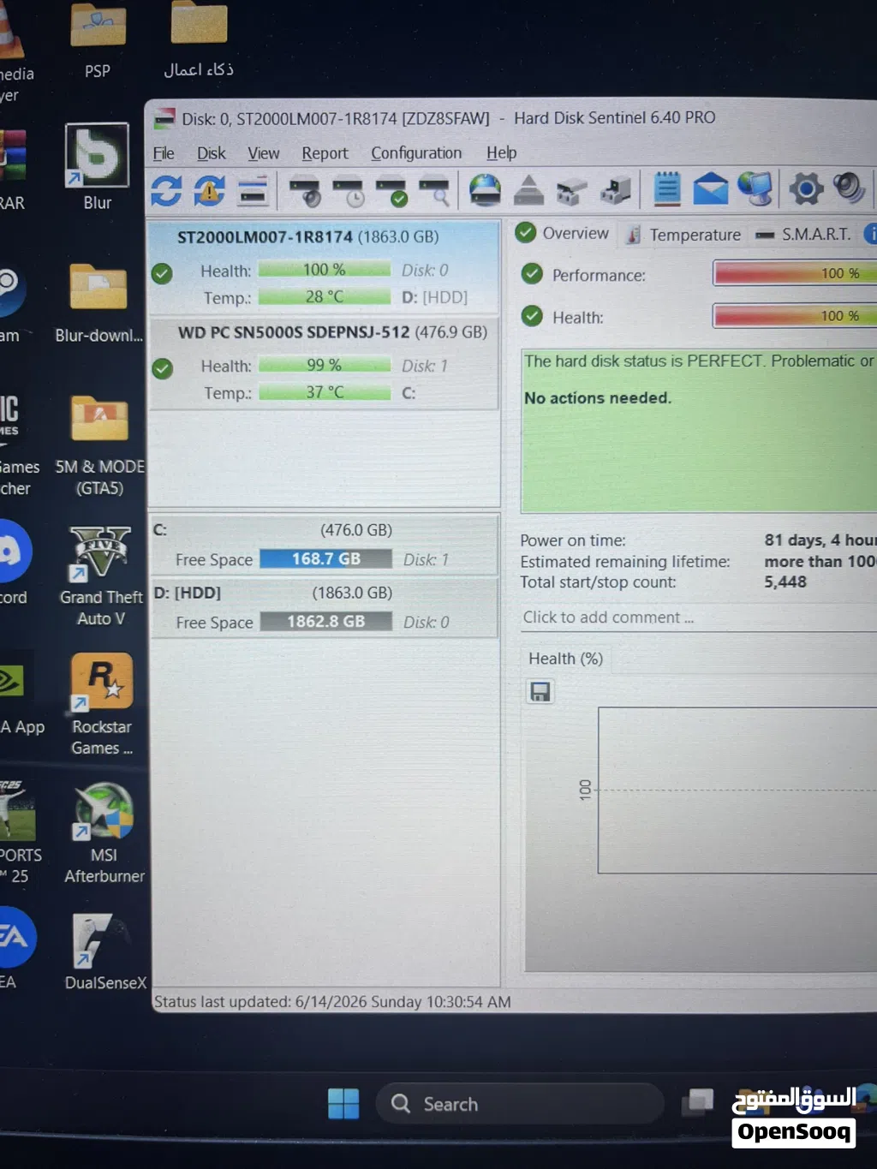Click the Performance 100 % bar
877x1169 pixels.
coord(796,273)
